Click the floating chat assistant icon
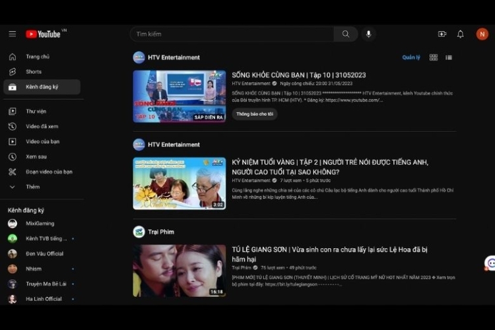 point(490,263)
